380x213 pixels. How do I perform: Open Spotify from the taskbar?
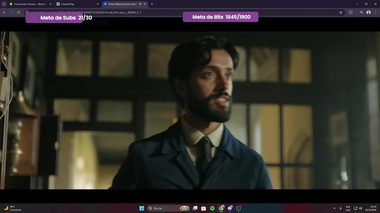pyautogui.click(x=212, y=208)
